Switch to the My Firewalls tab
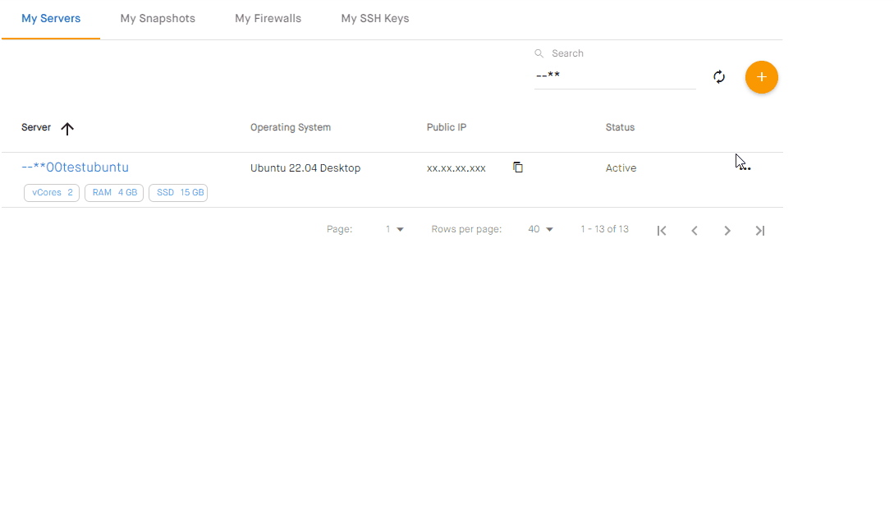 point(268,19)
